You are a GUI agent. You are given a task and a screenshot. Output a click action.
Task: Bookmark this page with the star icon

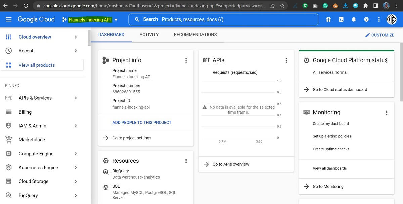[282, 6]
